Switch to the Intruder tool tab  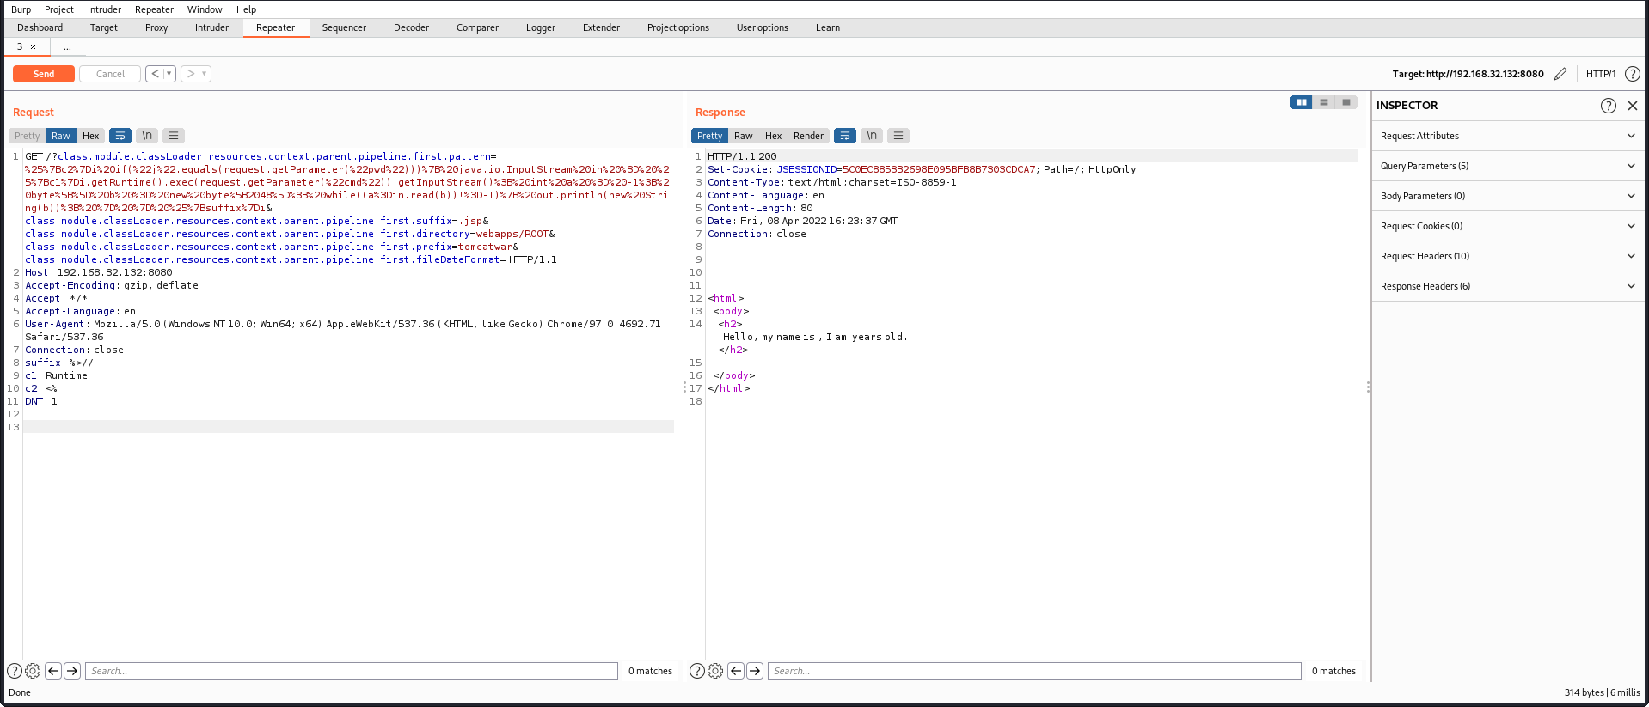tap(211, 27)
